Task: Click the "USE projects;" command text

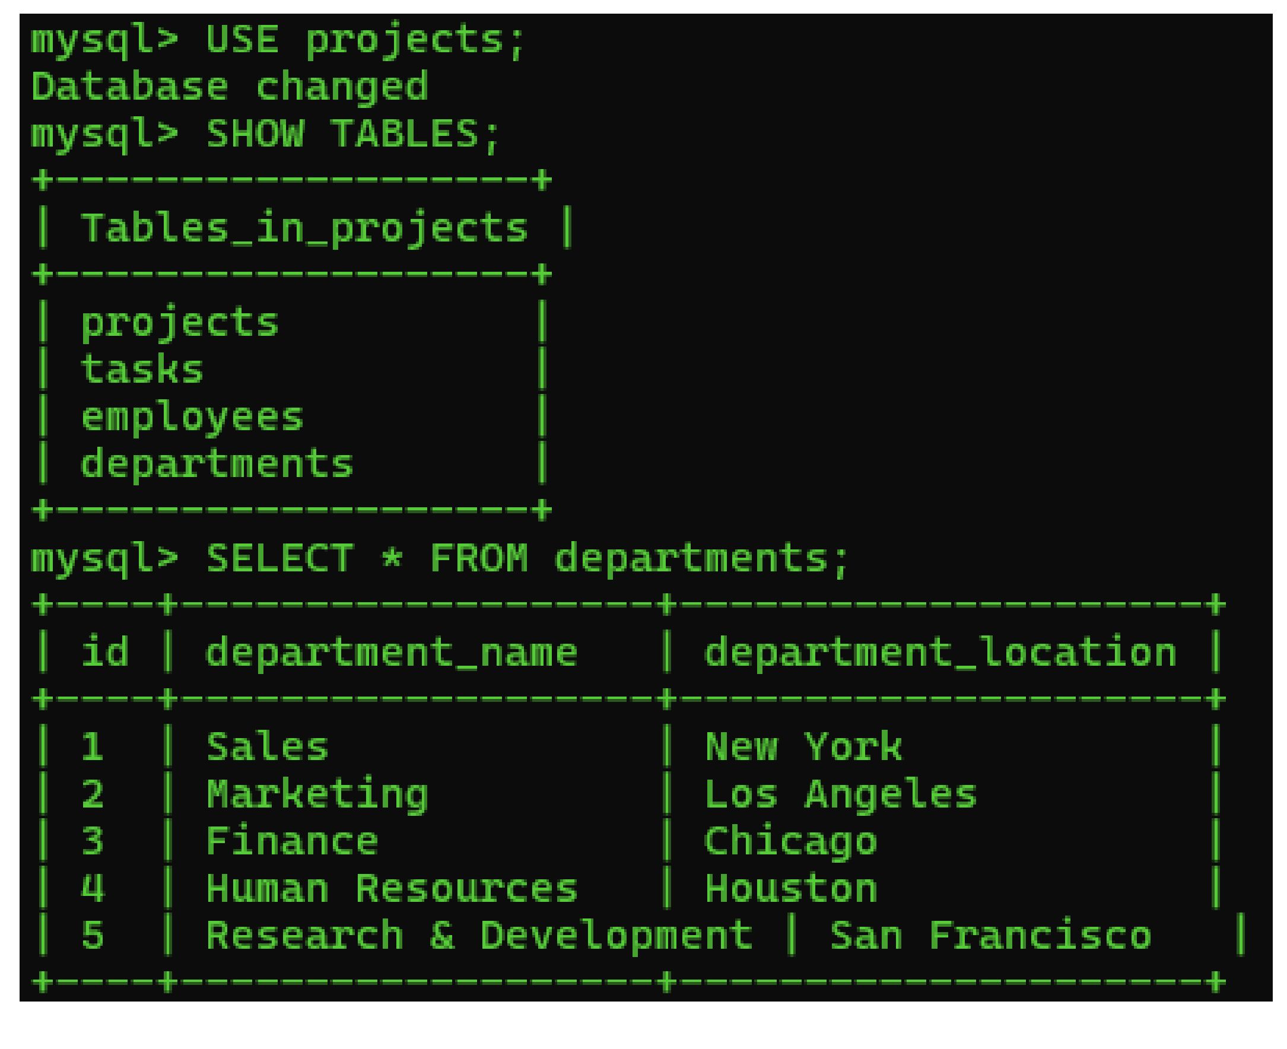Action: pyautogui.click(x=364, y=40)
